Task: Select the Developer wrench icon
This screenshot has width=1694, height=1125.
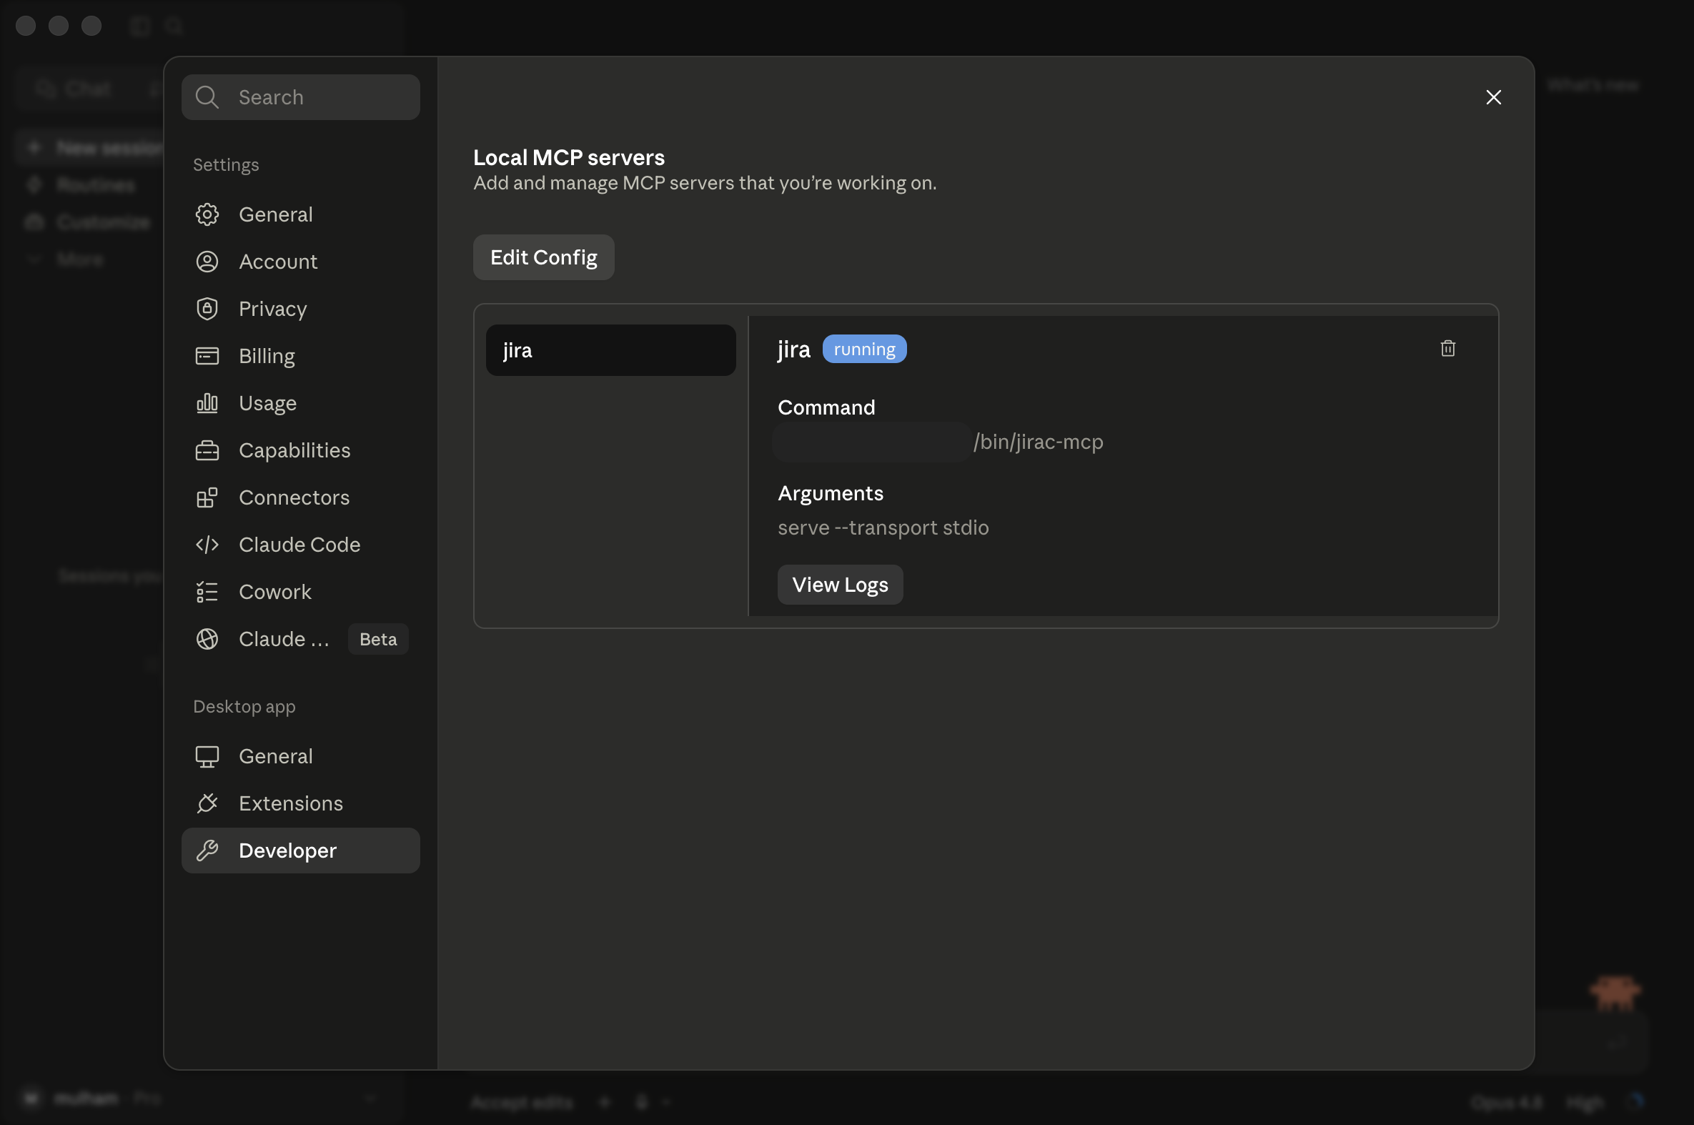Action: click(207, 851)
